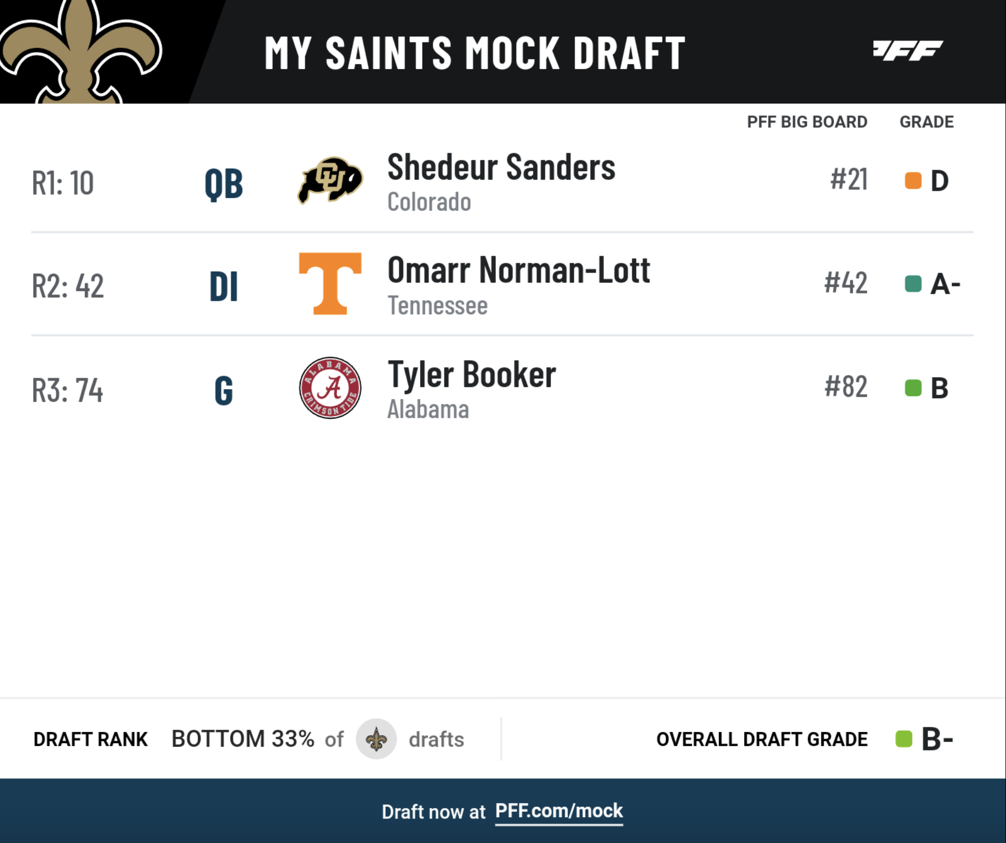Click the orange D grade swatch
The width and height of the screenshot is (1006, 843).
pyautogui.click(x=913, y=181)
